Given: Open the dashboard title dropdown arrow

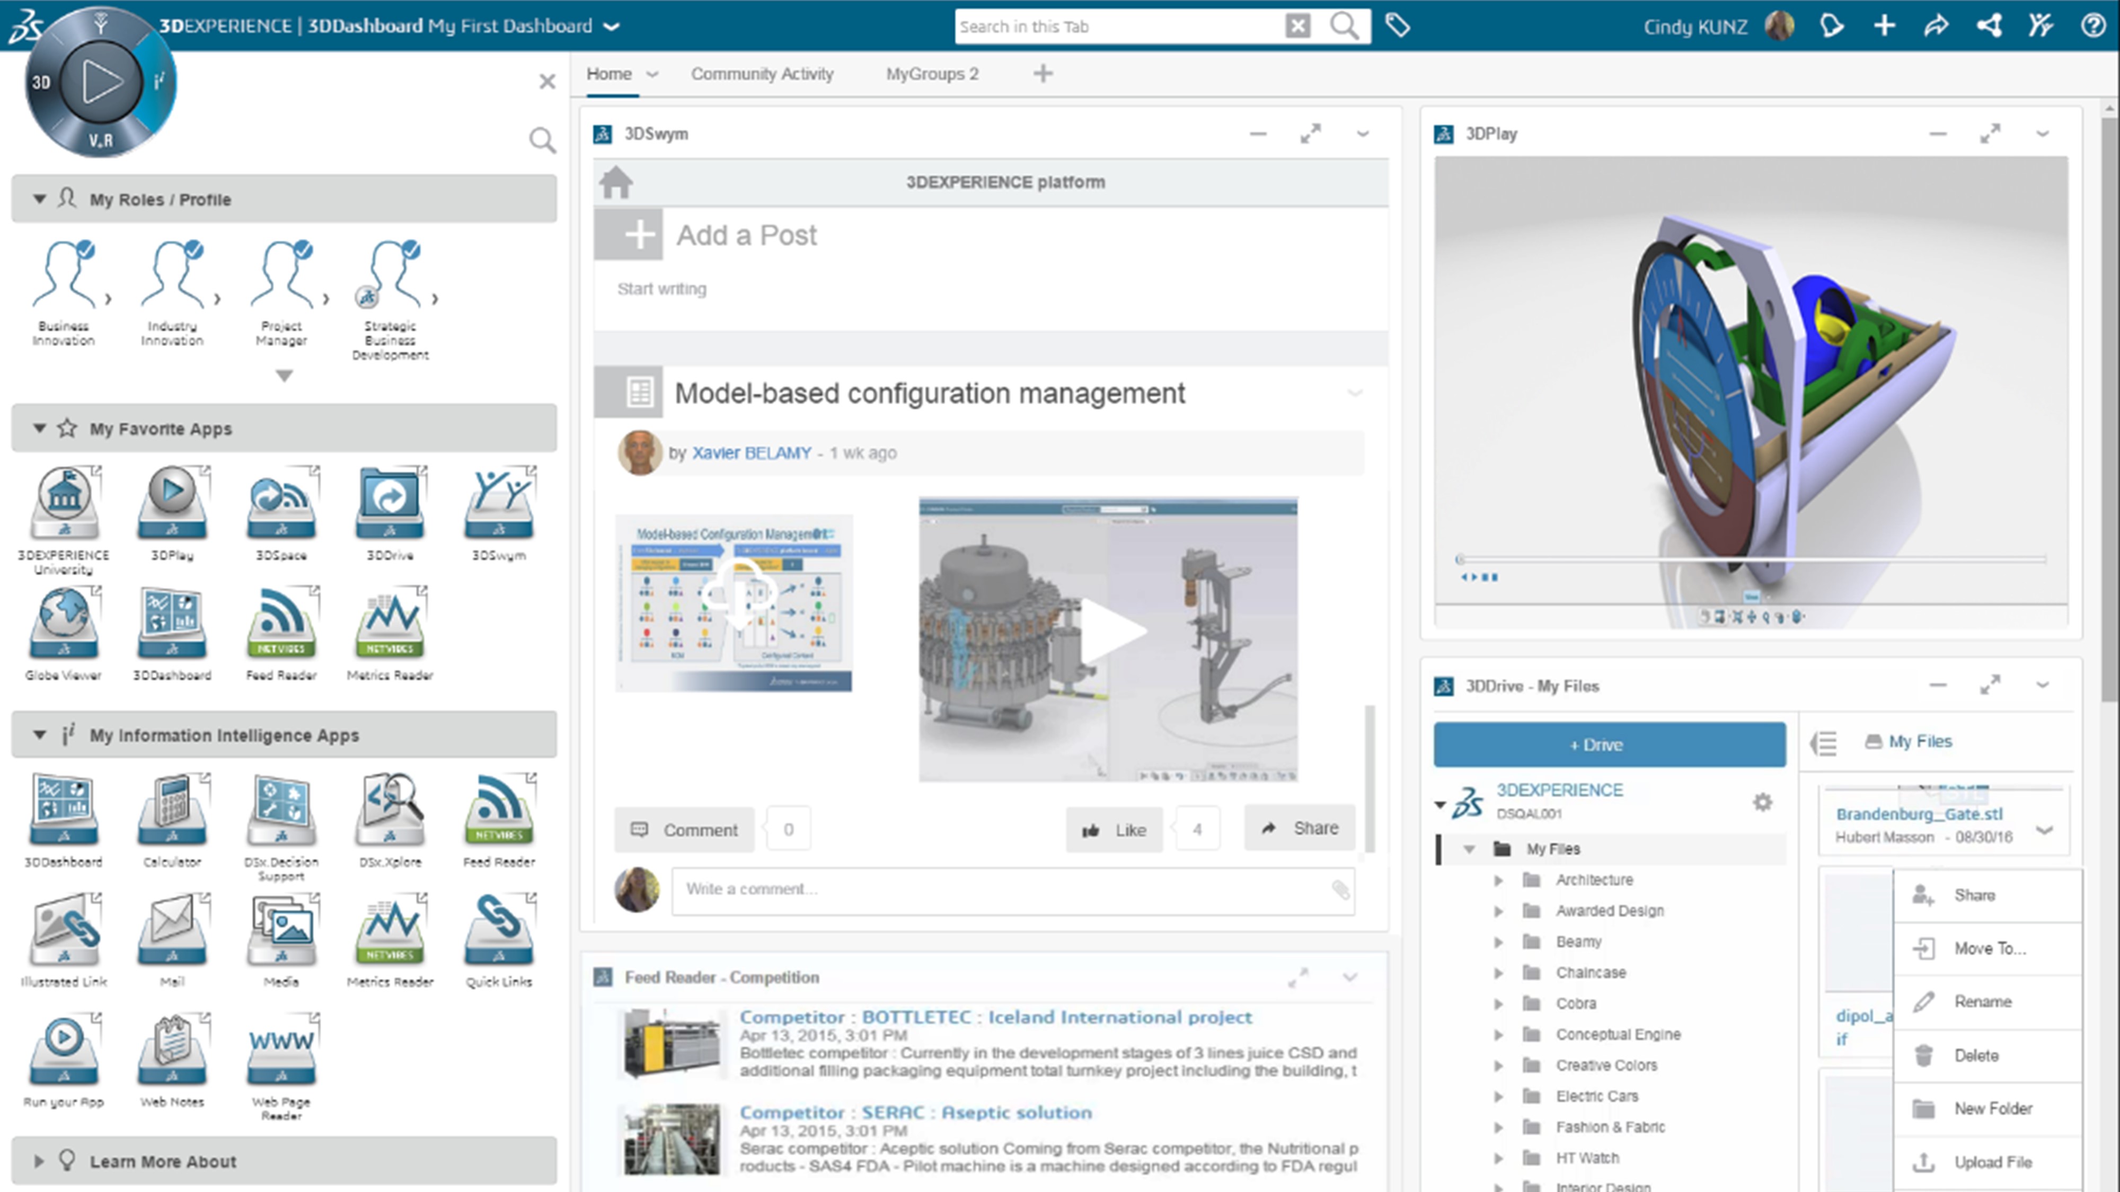Looking at the screenshot, I should [612, 26].
